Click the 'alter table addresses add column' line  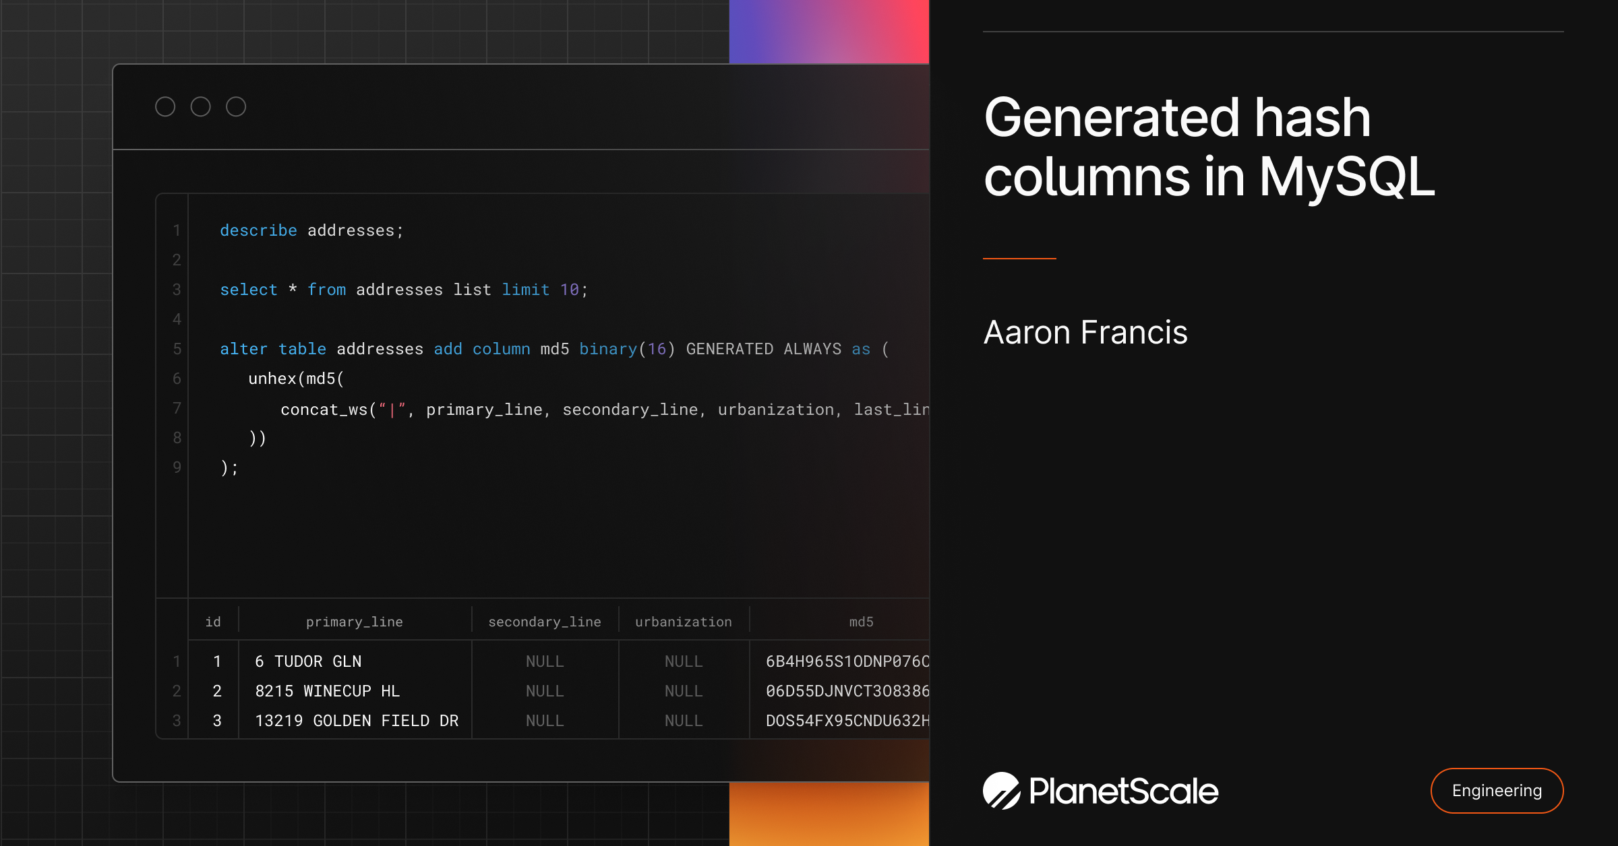point(554,349)
